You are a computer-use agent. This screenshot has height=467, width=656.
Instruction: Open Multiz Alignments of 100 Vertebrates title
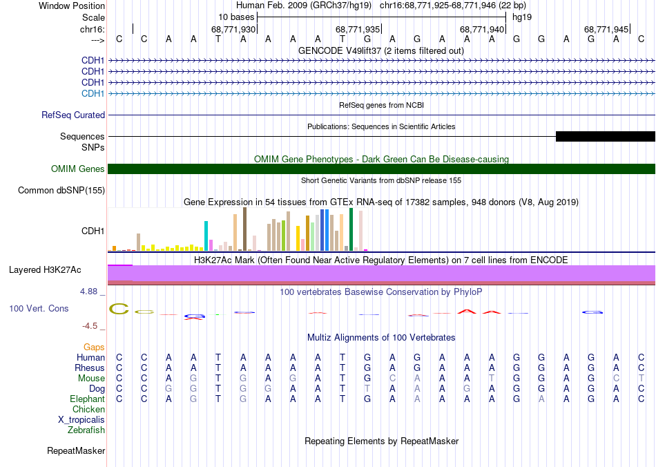(380, 337)
